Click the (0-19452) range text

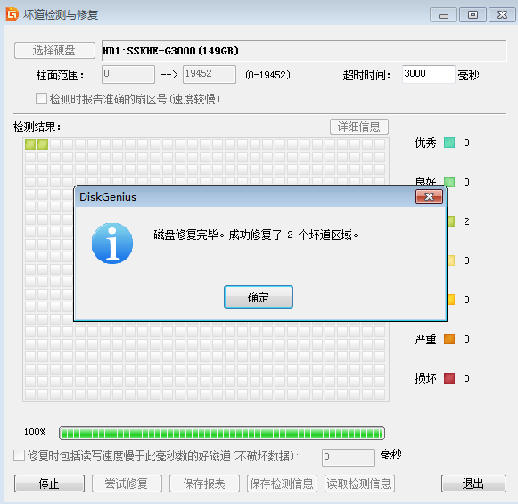point(268,75)
